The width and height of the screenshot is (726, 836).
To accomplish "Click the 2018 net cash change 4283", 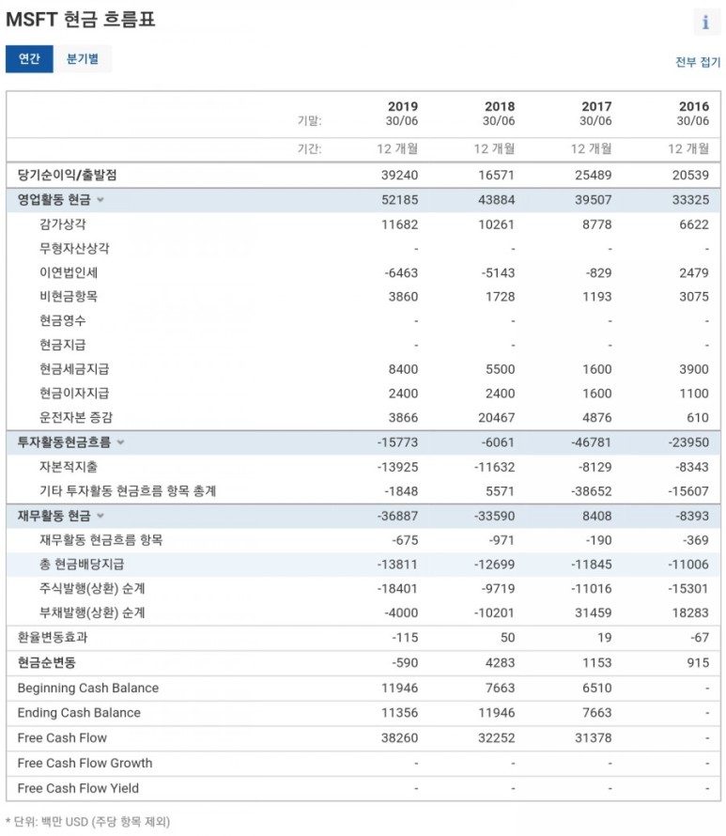I will 500,663.
